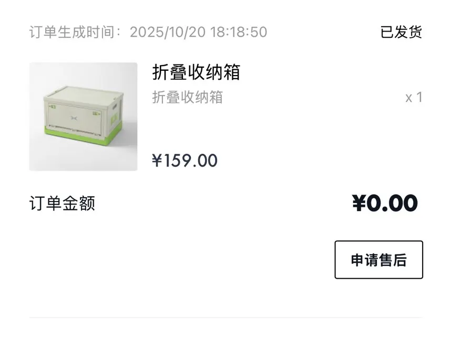
Task: Click the time 18:18:50 in the header
Action: click(239, 32)
